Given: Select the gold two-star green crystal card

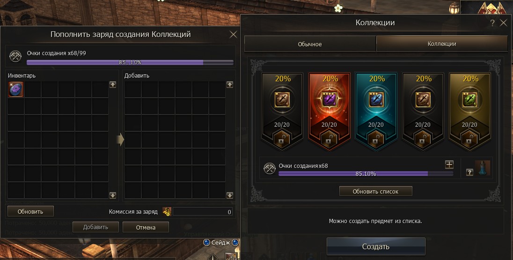Looking at the screenshot, I should [470, 111].
